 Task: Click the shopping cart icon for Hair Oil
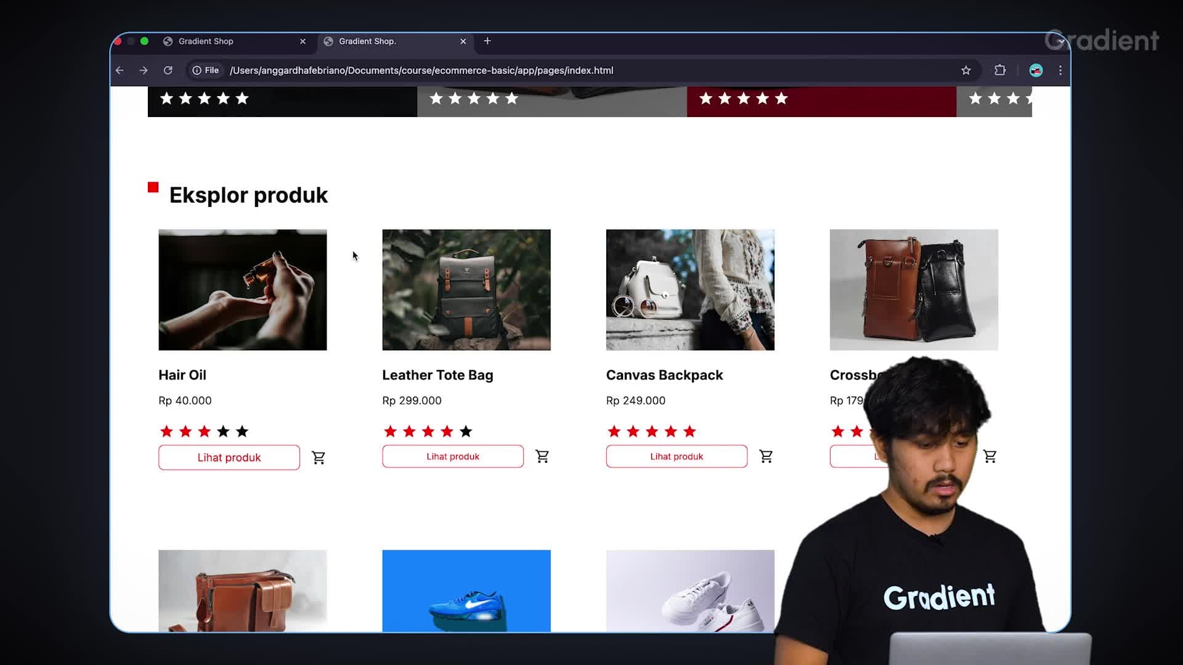click(x=318, y=457)
